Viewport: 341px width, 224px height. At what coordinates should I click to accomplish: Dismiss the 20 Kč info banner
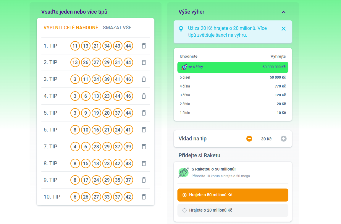click(x=284, y=29)
